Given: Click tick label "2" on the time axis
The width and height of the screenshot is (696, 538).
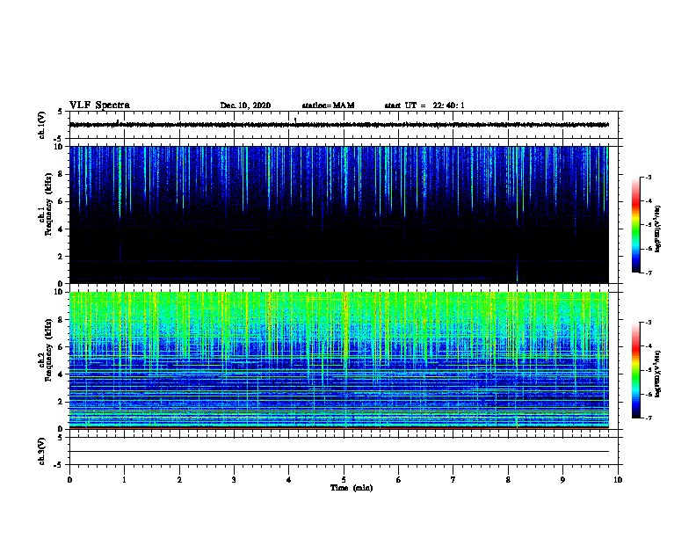Looking at the screenshot, I should click(179, 480).
